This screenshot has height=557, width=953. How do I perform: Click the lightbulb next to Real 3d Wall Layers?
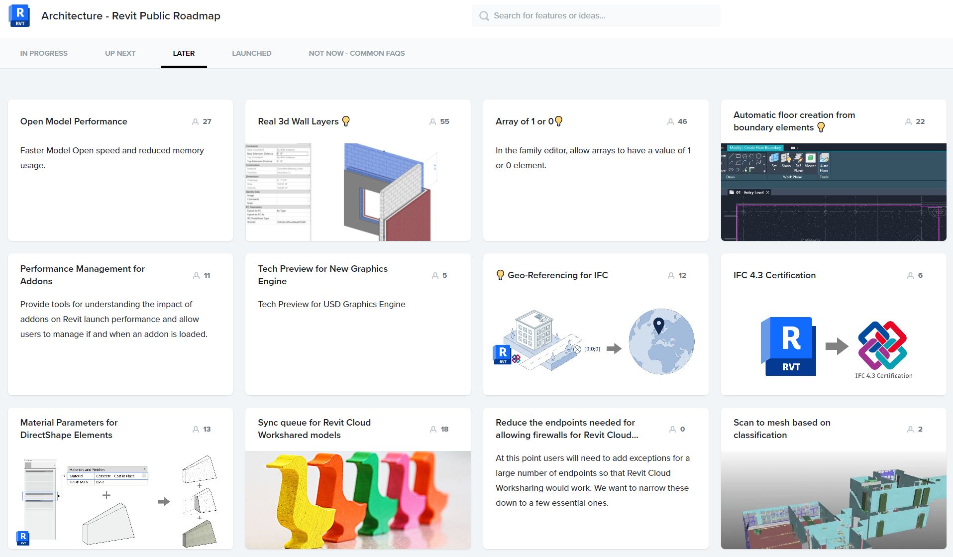pyautogui.click(x=346, y=121)
